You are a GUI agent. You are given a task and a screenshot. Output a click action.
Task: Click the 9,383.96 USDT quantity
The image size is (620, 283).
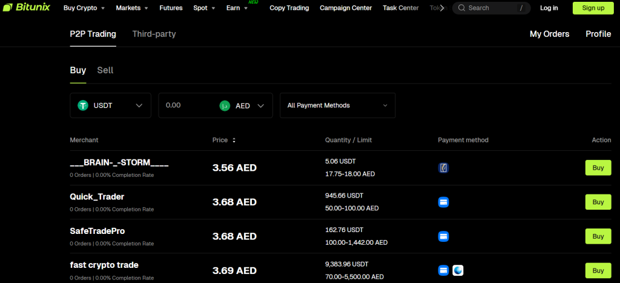tap(346, 264)
